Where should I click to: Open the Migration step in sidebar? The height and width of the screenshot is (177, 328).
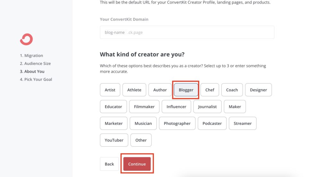tap(31, 55)
